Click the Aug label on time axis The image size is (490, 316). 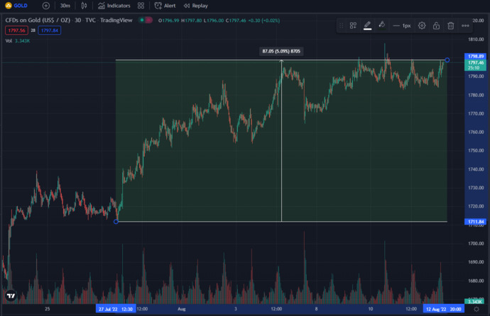182,309
